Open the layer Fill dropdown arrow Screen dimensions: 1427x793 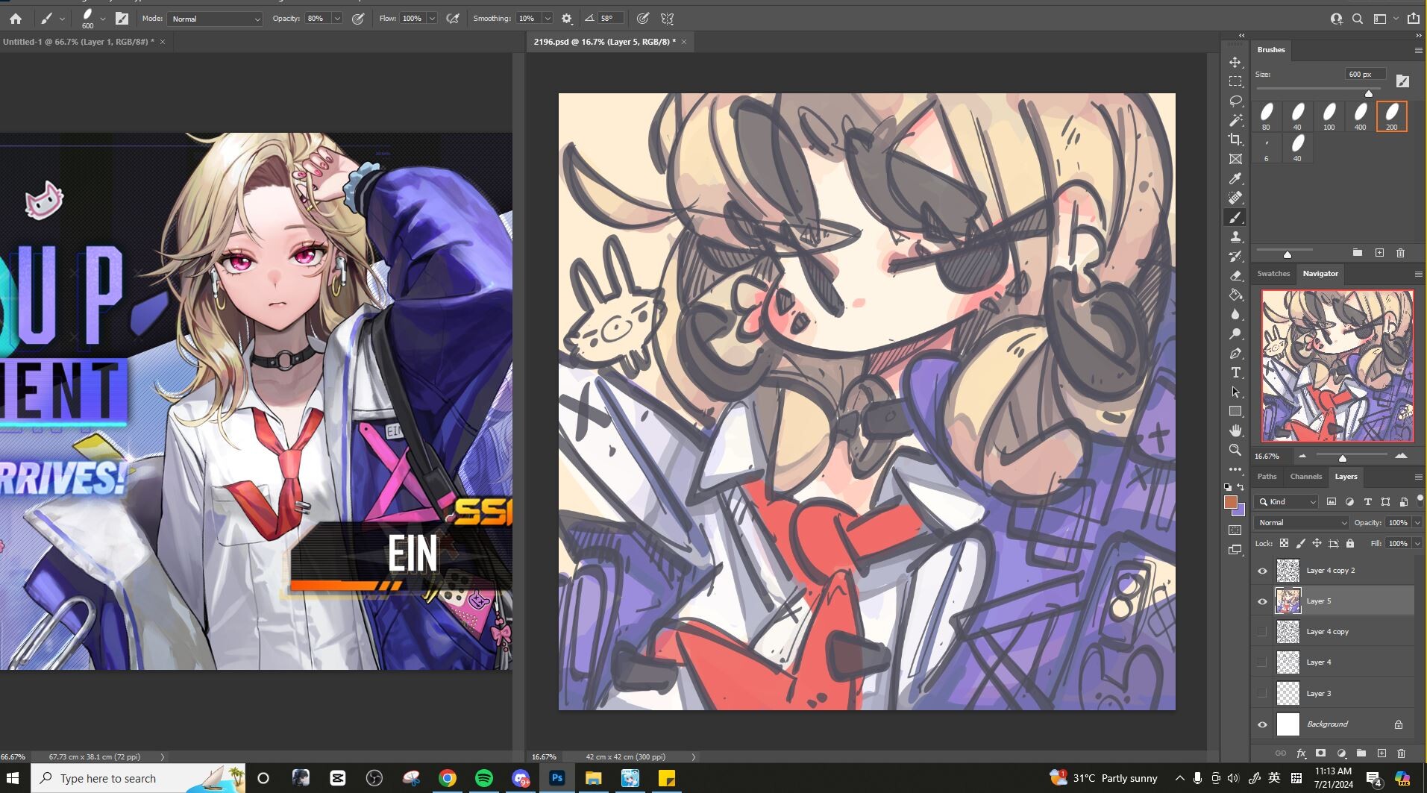point(1417,544)
